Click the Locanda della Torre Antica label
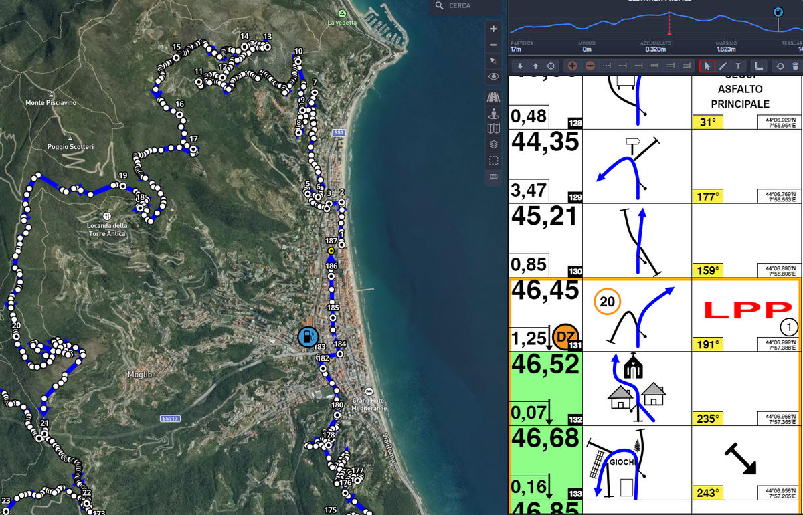803x515 pixels. (x=107, y=229)
